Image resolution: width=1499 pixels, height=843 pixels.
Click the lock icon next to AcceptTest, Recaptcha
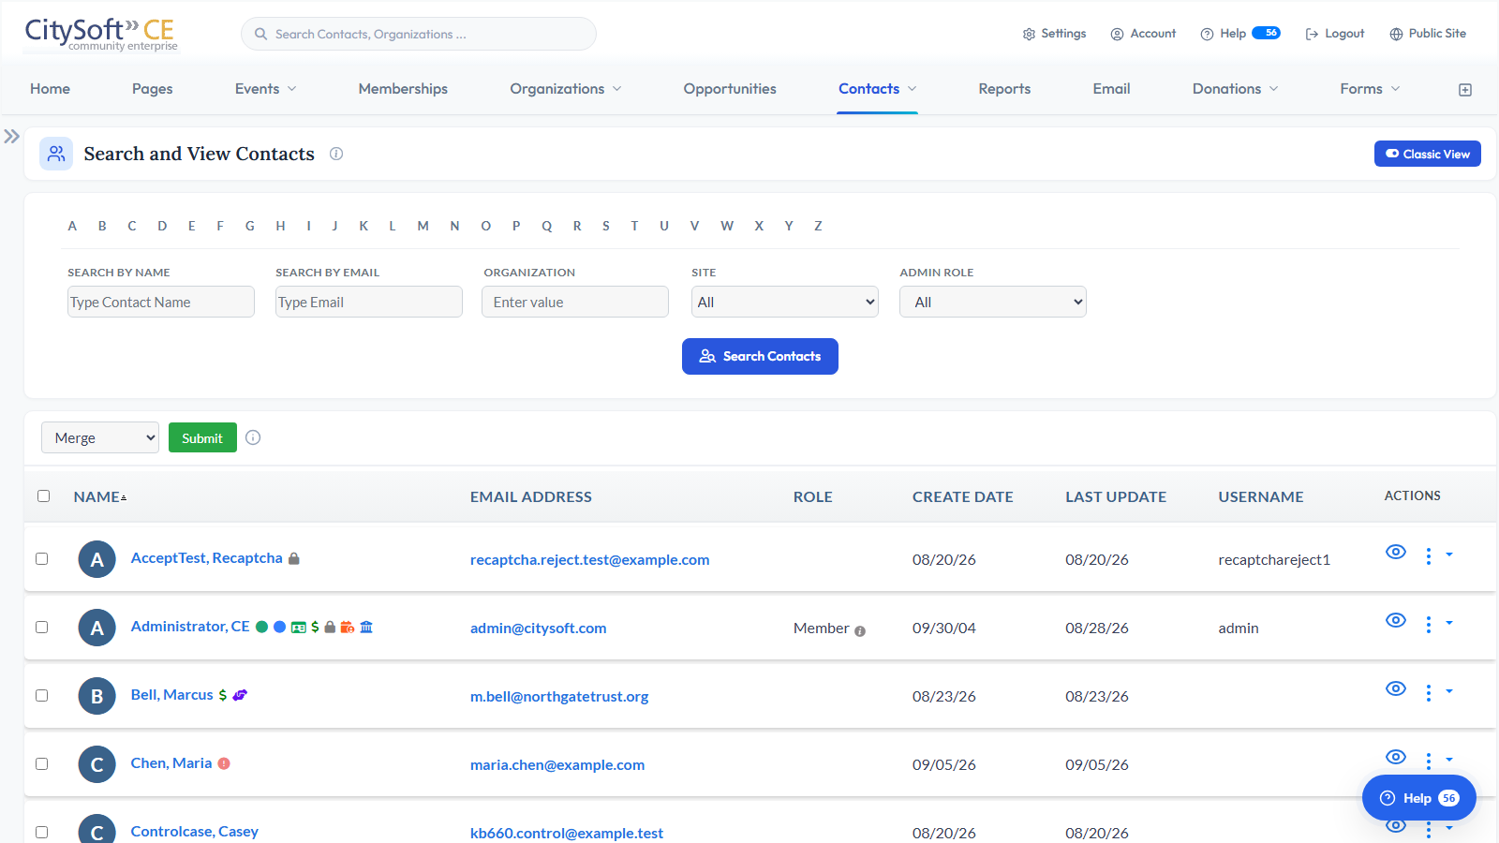coord(294,558)
